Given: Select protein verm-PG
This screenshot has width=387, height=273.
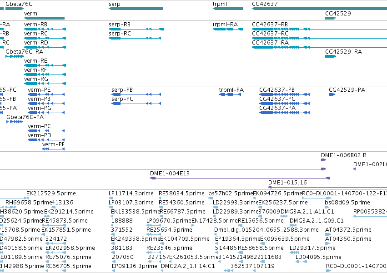Looking at the screenshot, I should point(40,108).
